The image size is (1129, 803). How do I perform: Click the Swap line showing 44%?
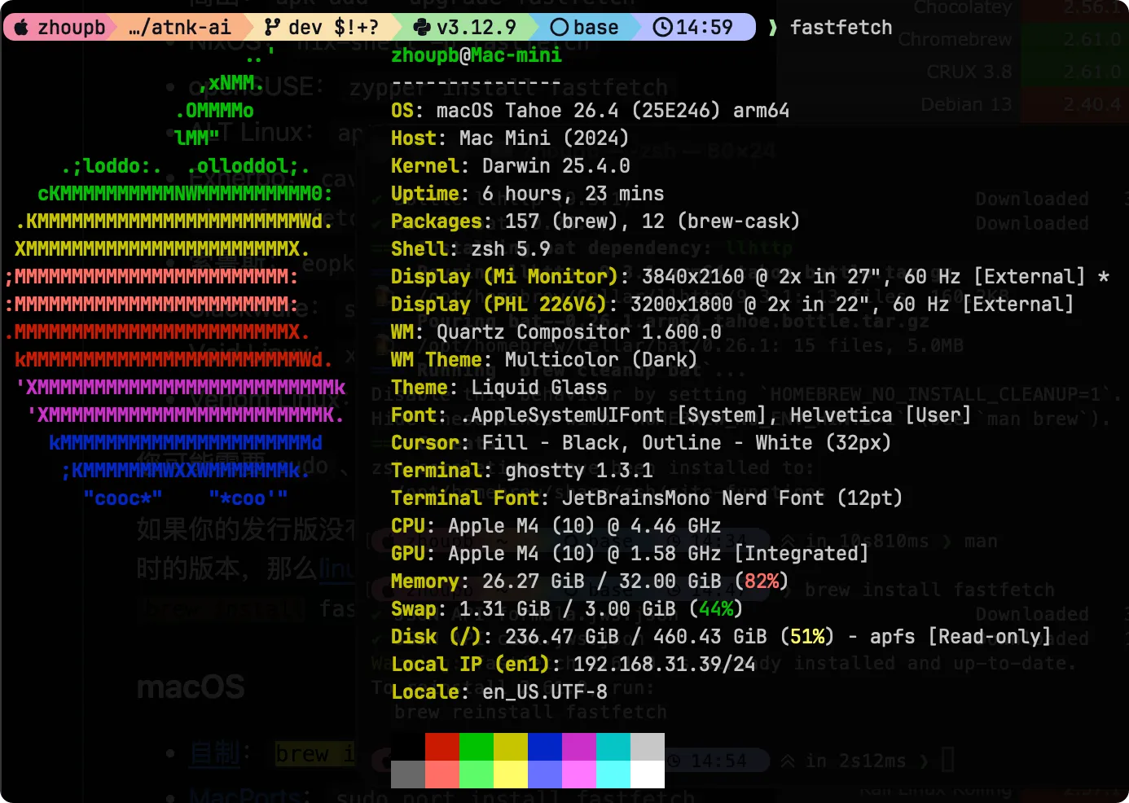coord(568,608)
